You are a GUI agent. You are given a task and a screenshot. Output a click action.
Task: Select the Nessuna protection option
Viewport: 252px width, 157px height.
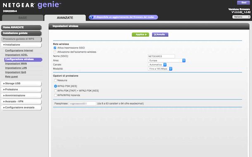click(x=55, y=80)
